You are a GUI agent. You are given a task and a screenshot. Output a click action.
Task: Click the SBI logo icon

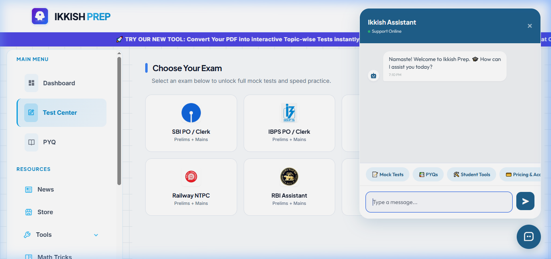click(191, 113)
